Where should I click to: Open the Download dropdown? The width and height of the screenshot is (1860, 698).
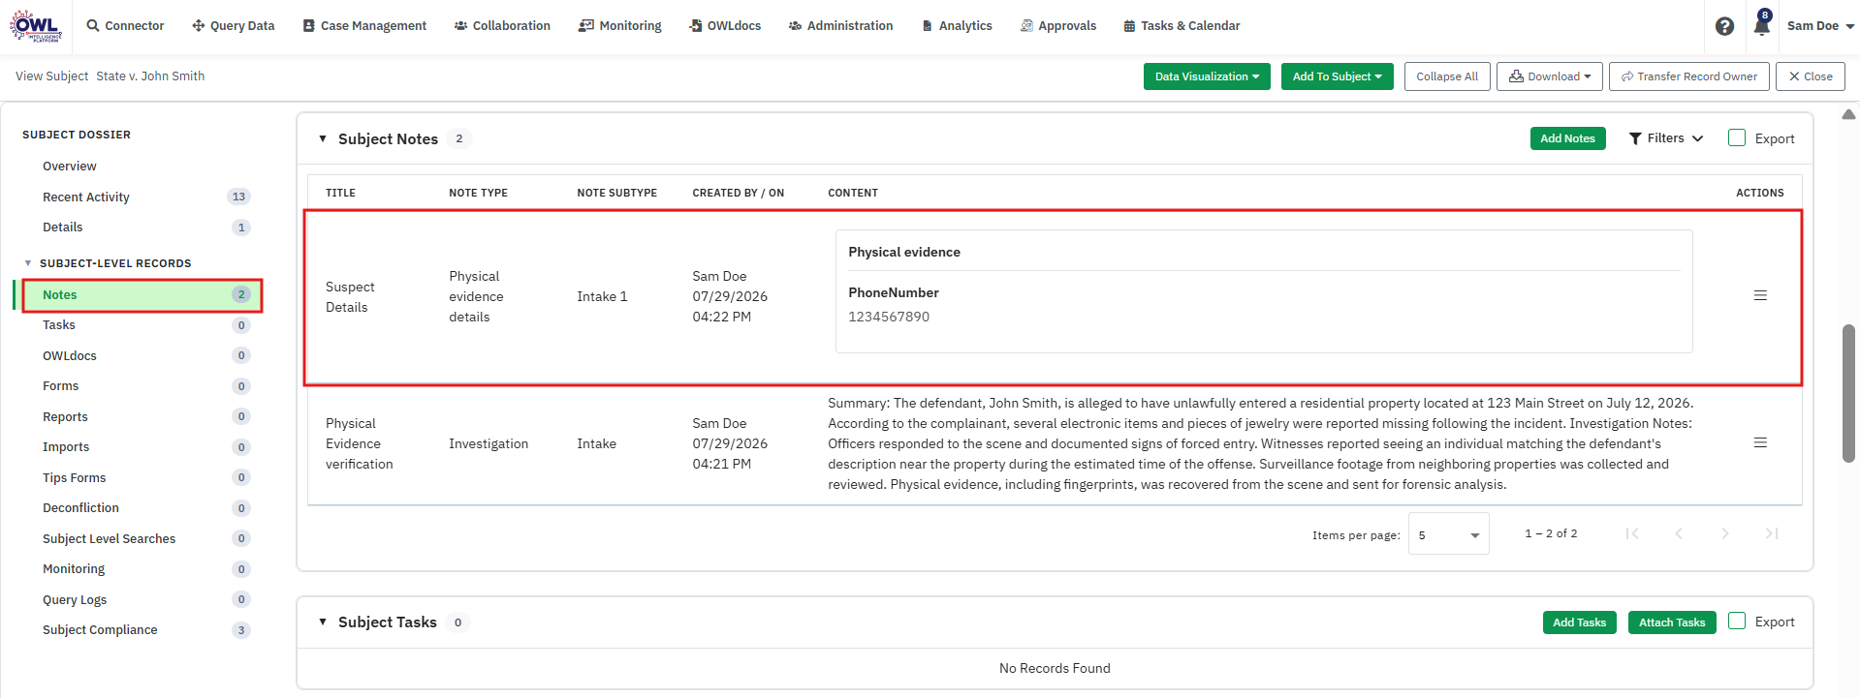coord(1550,76)
